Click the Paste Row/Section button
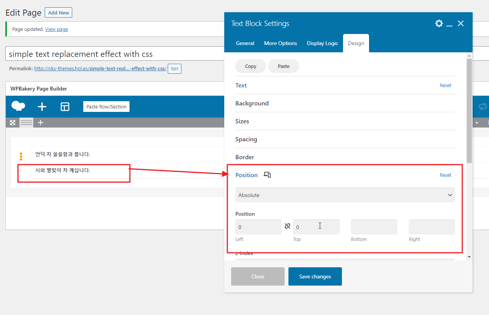Screen dimensions: 489x315 click(x=106, y=107)
